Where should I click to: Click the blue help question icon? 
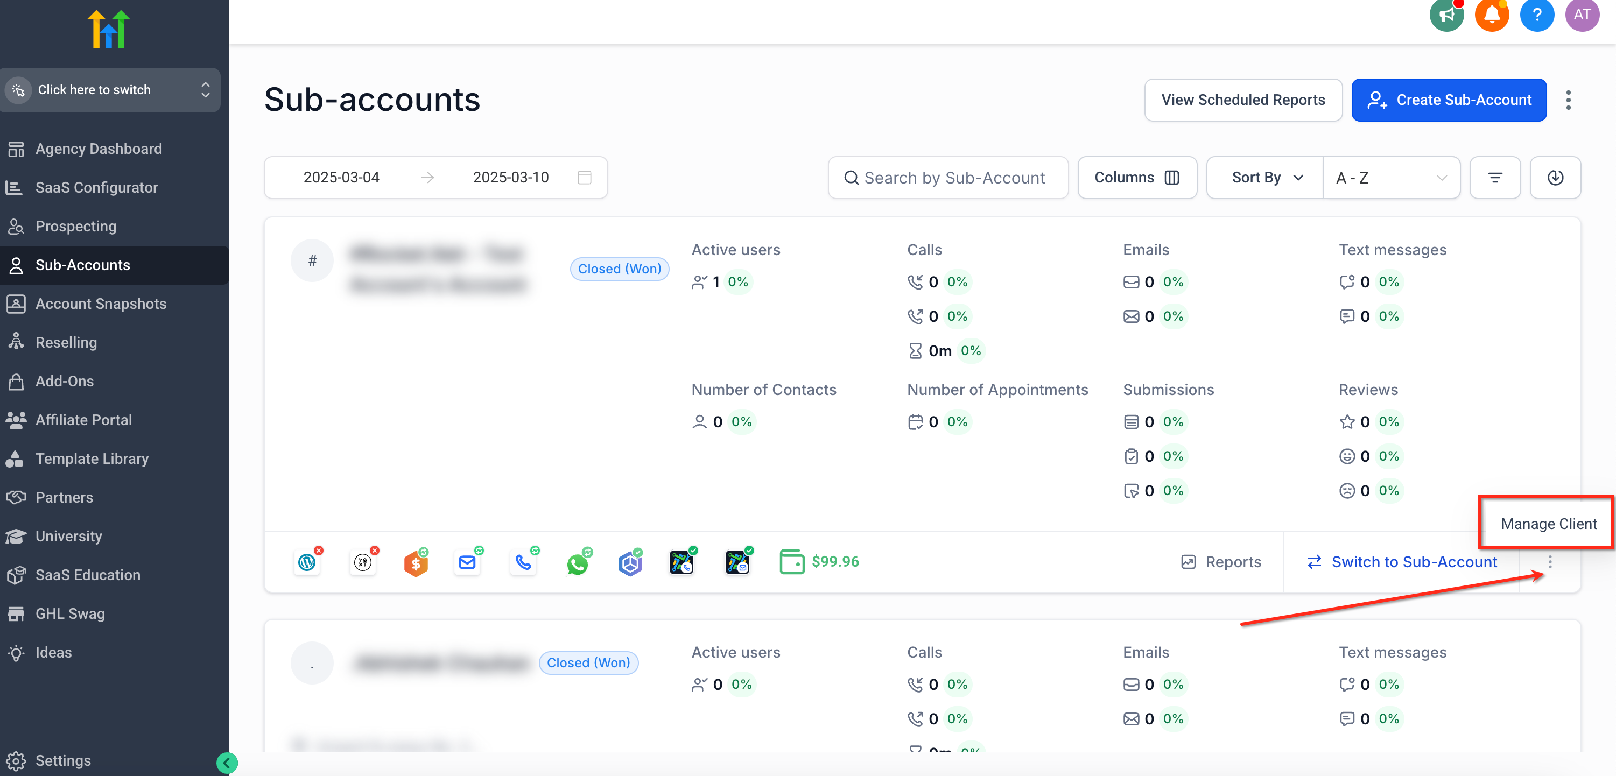(x=1536, y=15)
